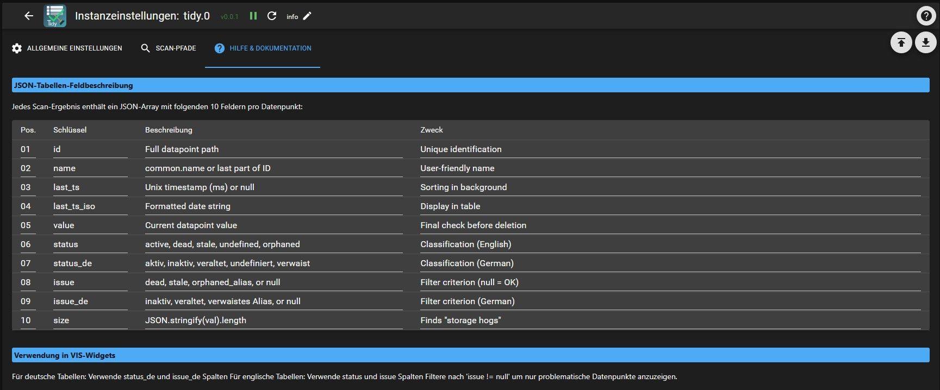Screen dimensions: 940x390
Task: Select the Hilfe & Dokumentation tab
Action: tap(263, 48)
